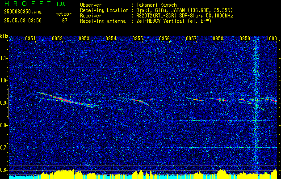Click the 0.7 kHz axis label
The image size is (281, 179).
tap(4, 148)
